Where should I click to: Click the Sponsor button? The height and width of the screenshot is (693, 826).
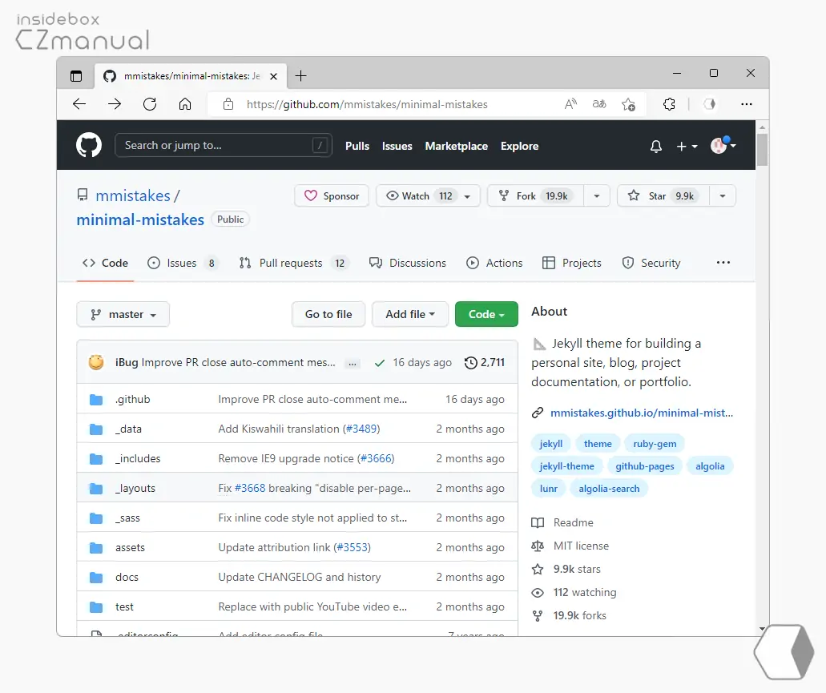pos(332,196)
